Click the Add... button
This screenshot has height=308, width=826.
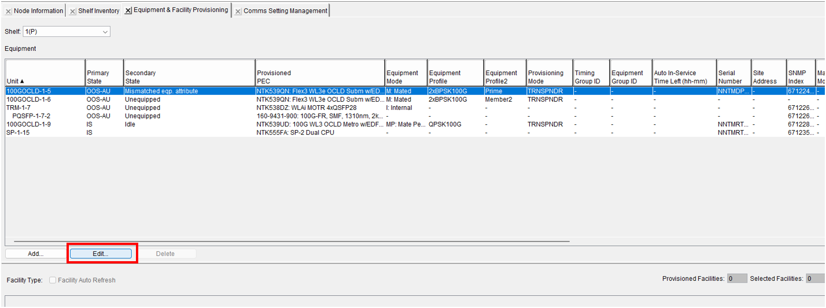(x=36, y=254)
